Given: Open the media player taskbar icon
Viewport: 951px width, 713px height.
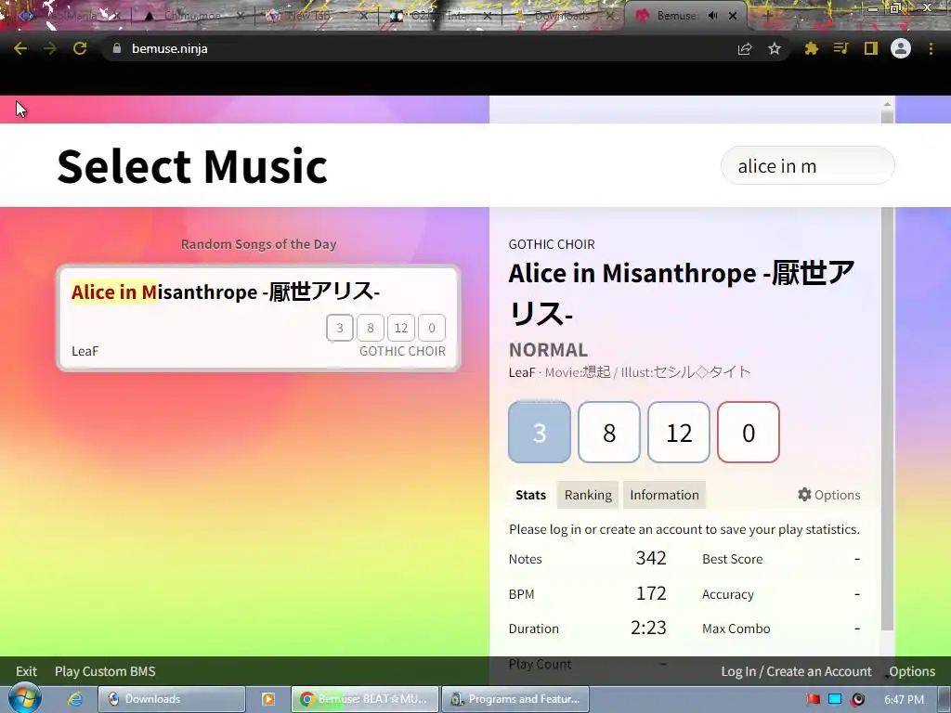Looking at the screenshot, I should 268,699.
